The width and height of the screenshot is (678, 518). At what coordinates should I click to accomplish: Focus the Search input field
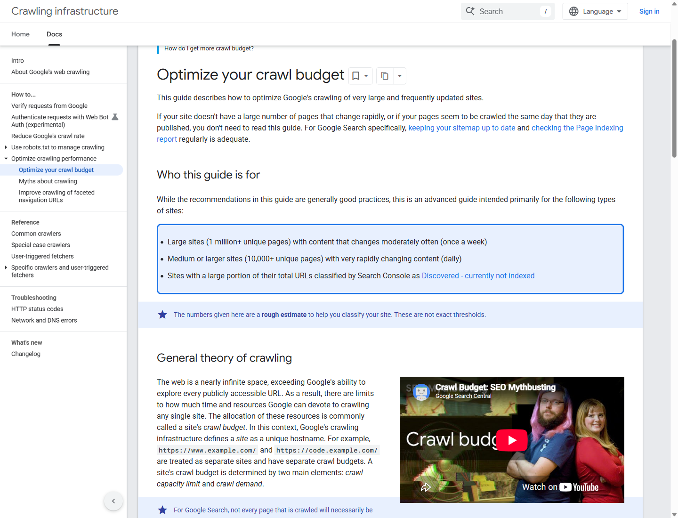click(508, 11)
